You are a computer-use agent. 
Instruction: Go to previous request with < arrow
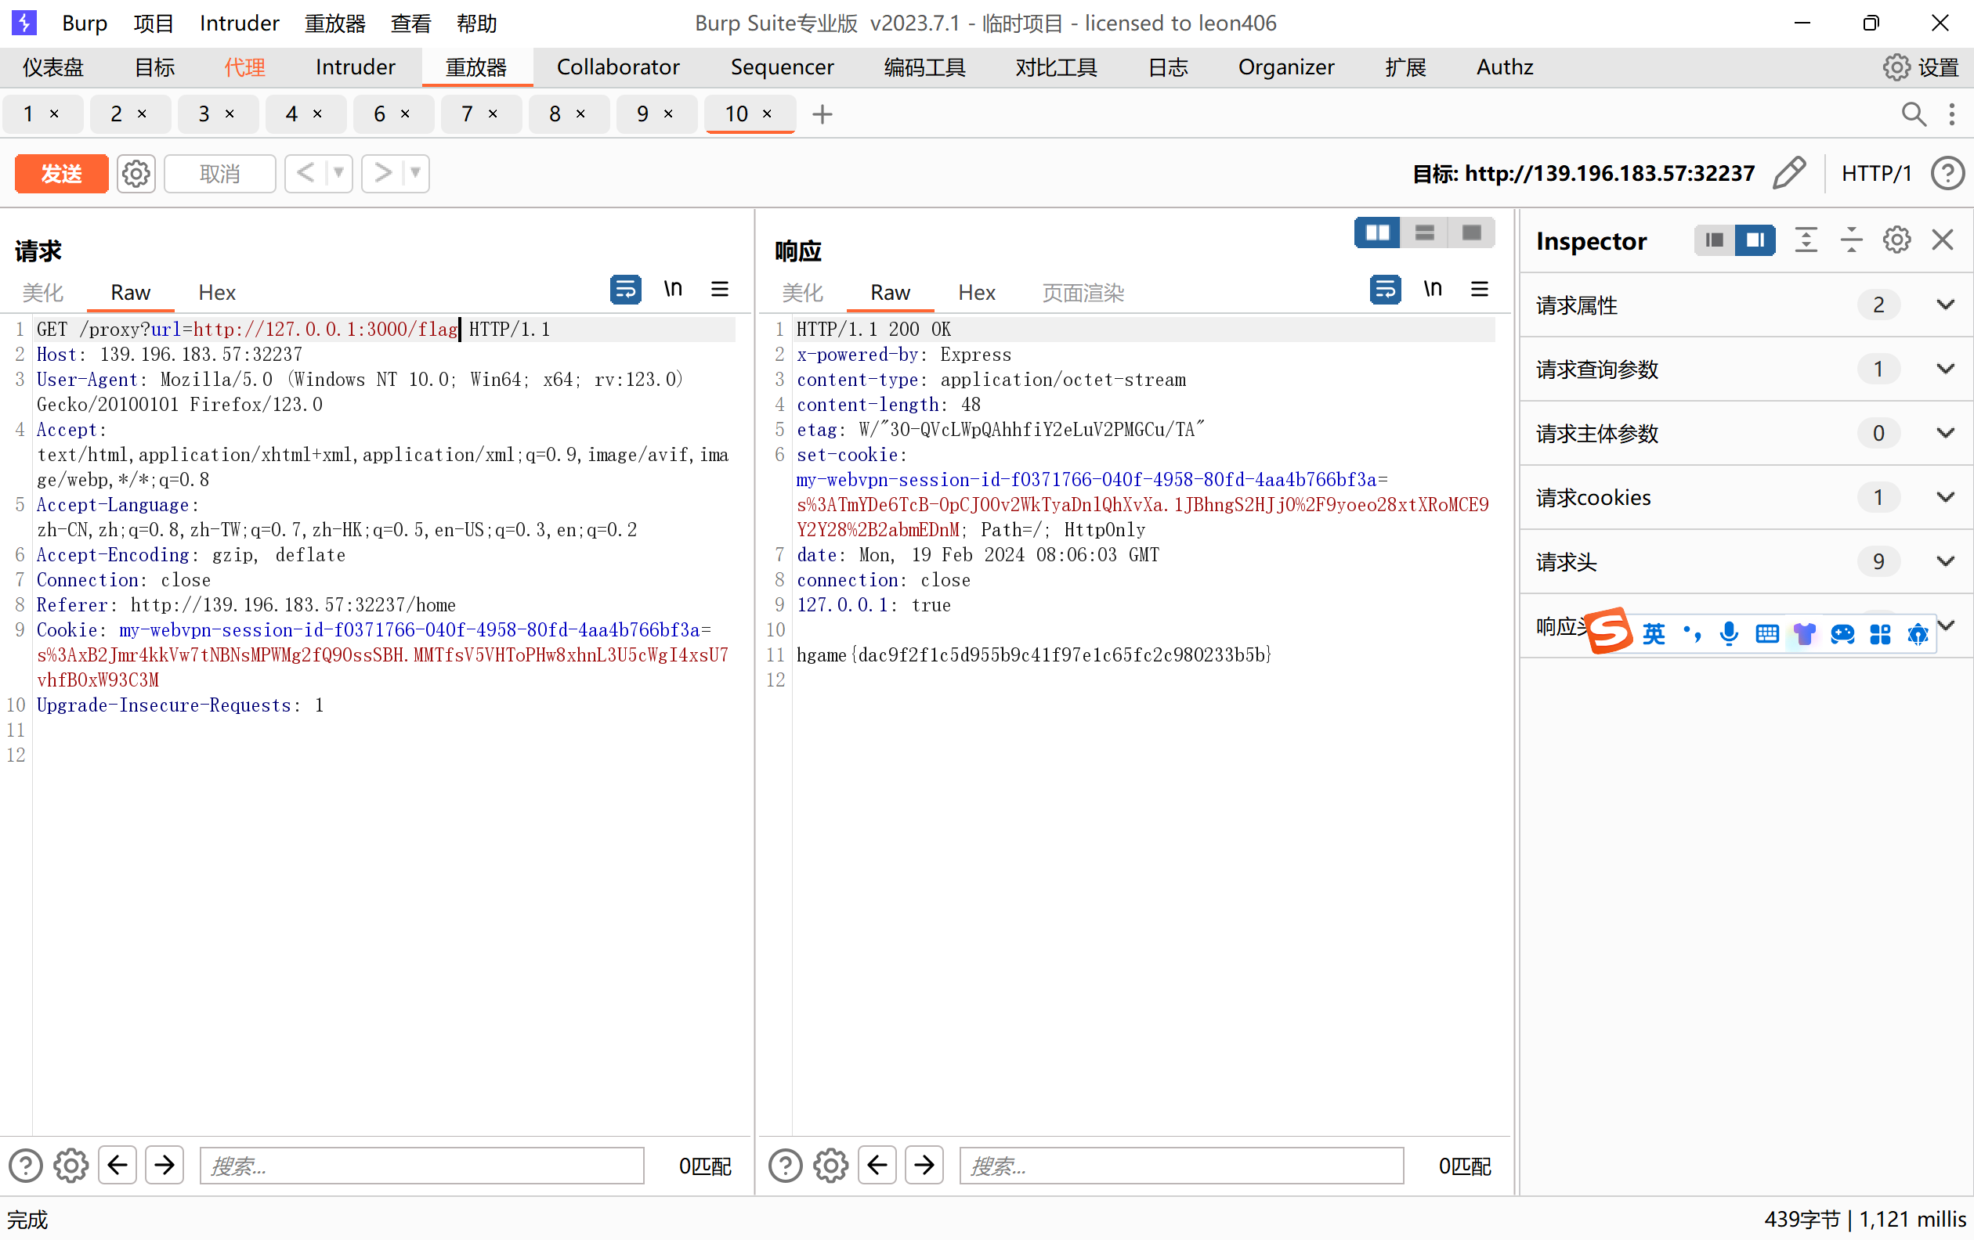click(x=305, y=174)
